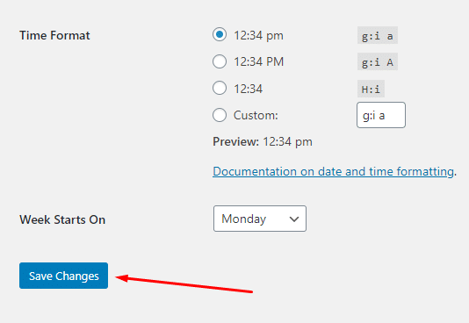469x323 pixels.
Task: Click the chevron arrow in Monday dropdown
Action: [294, 219]
